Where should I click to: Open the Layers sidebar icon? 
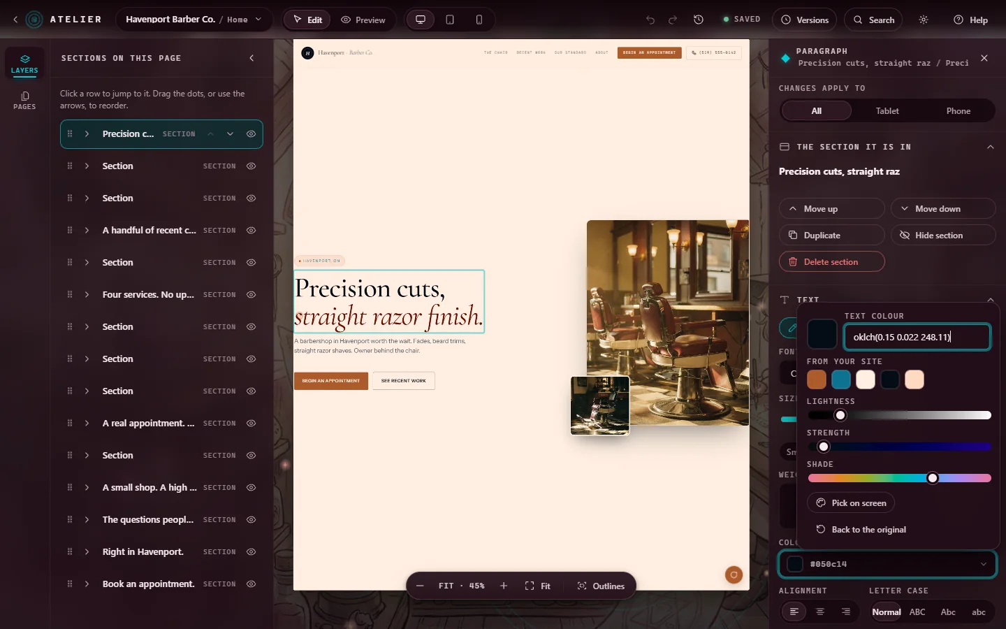(x=24, y=64)
